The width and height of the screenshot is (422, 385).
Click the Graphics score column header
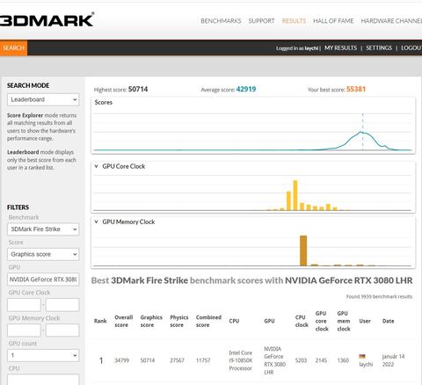point(151,321)
